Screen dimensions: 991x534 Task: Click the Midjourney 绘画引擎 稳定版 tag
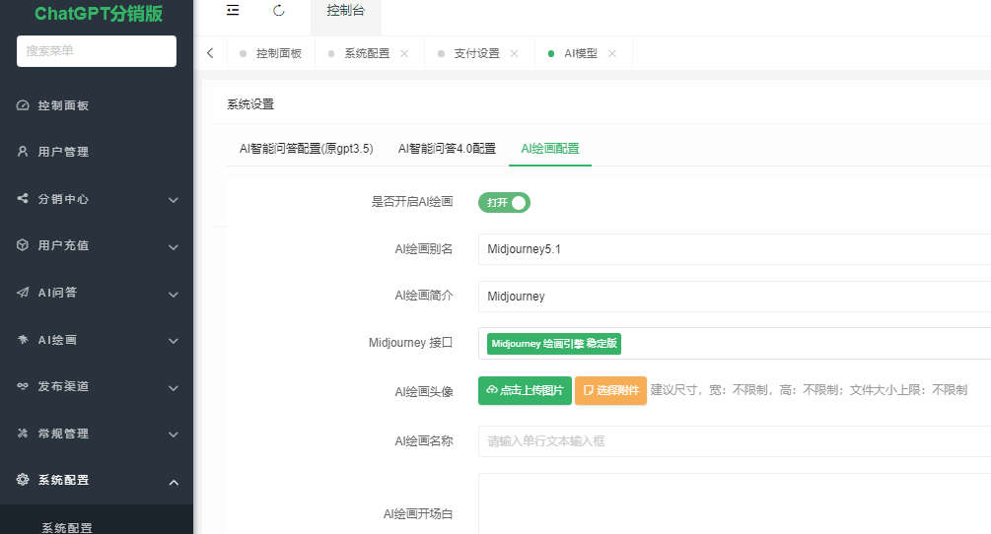pyautogui.click(x=553, y=344)
